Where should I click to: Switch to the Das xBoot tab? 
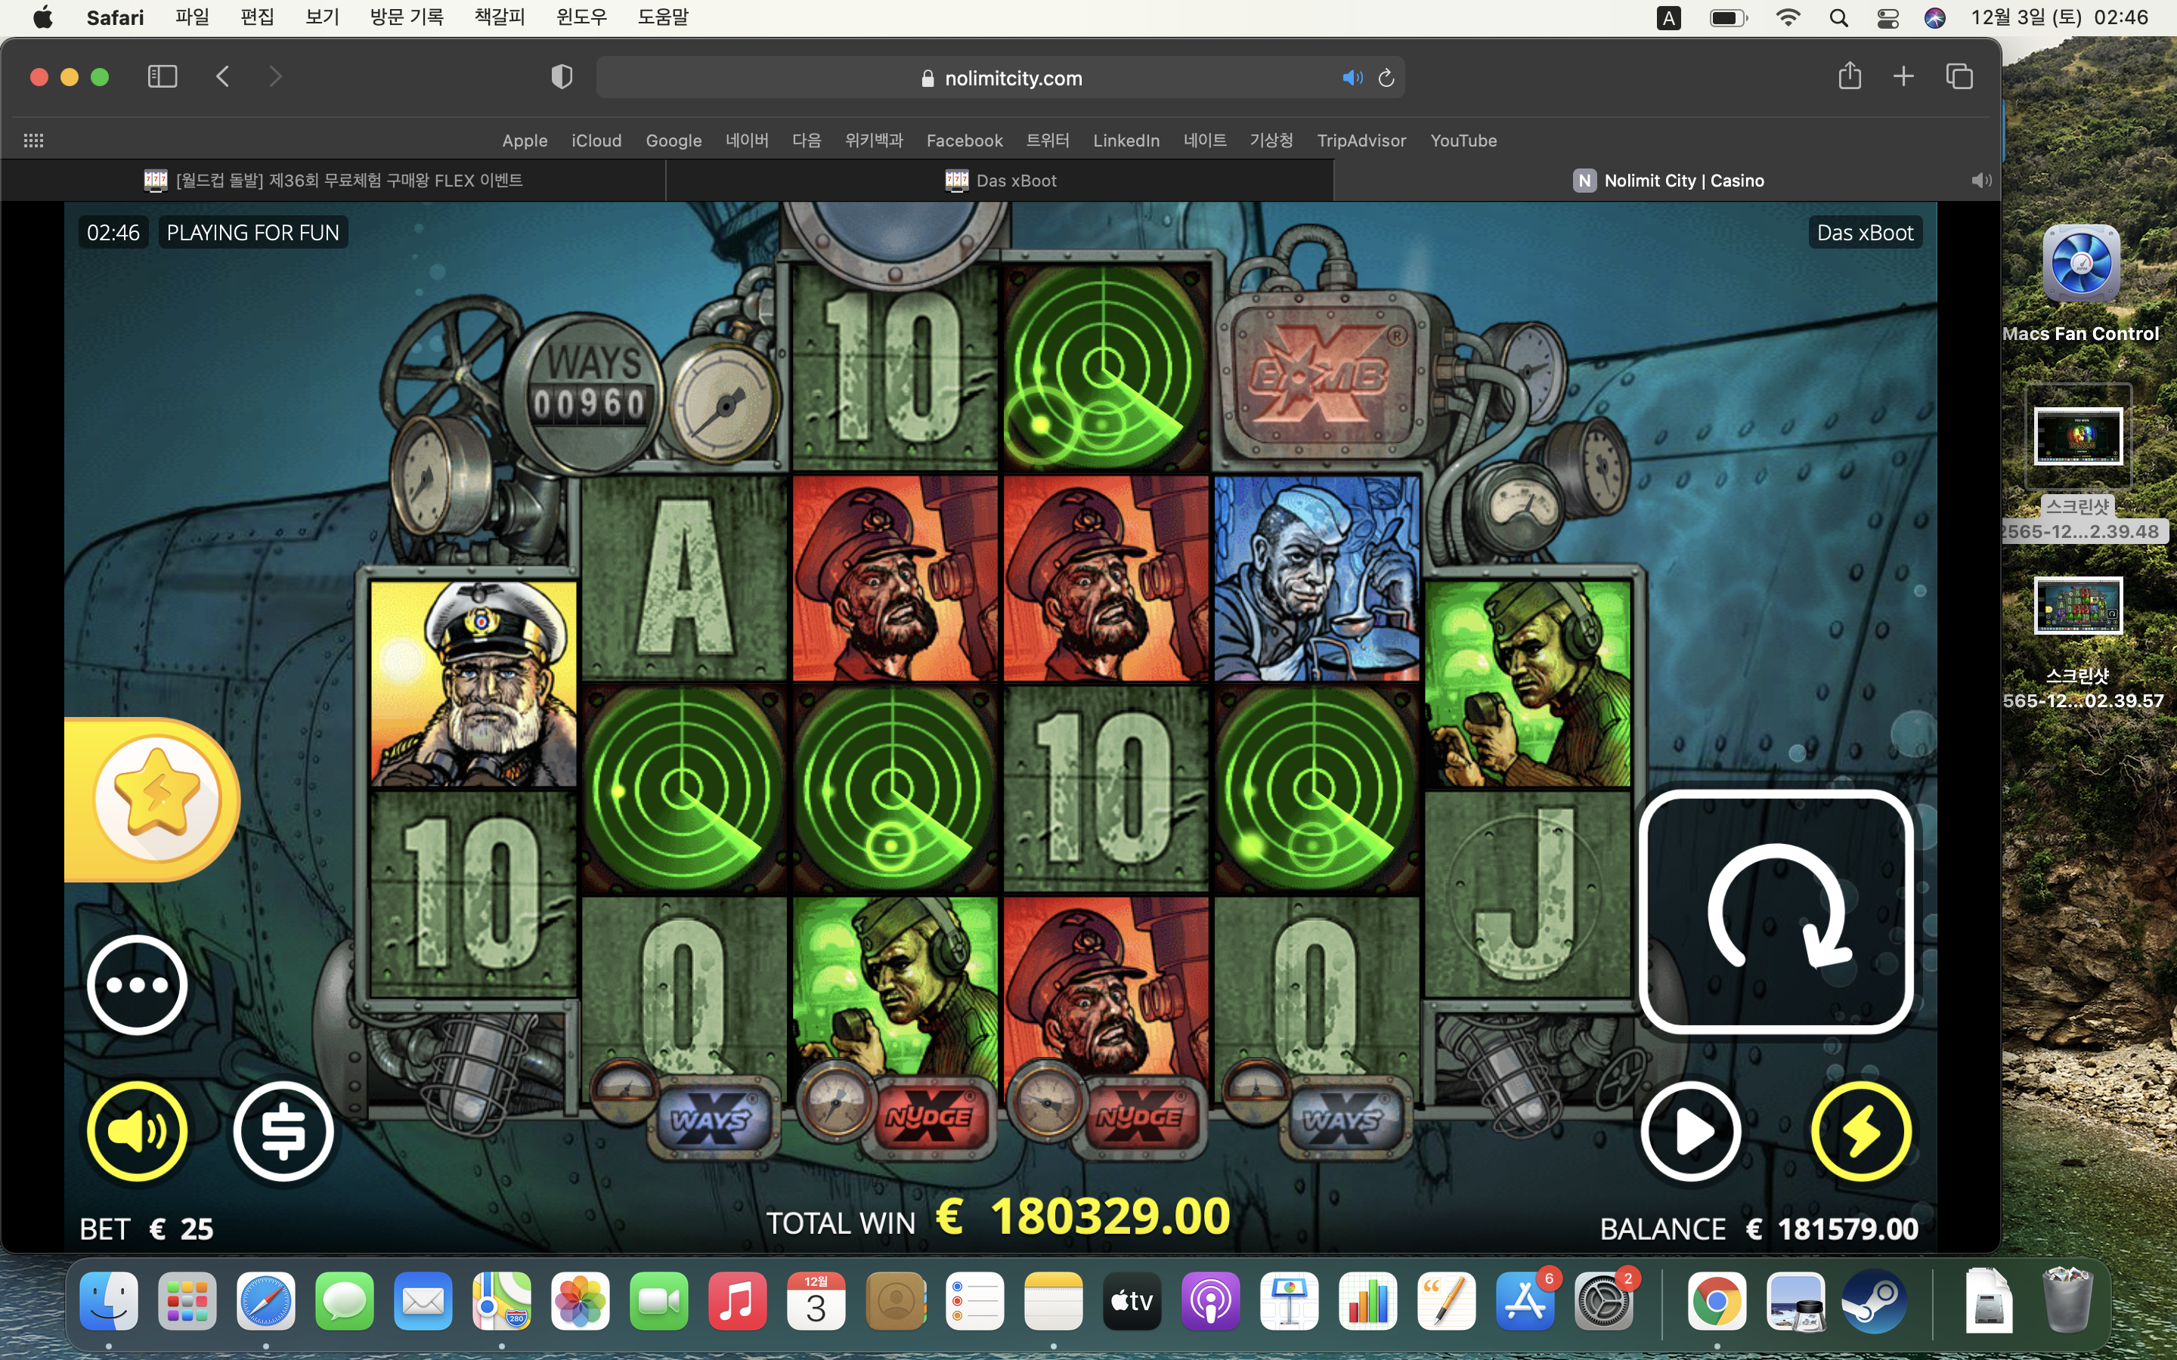click(x=999, y=181)
